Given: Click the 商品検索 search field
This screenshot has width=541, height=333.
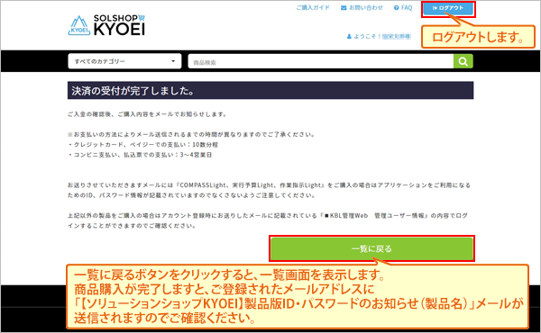Looking at the screenshot, I should click(320, 61).
